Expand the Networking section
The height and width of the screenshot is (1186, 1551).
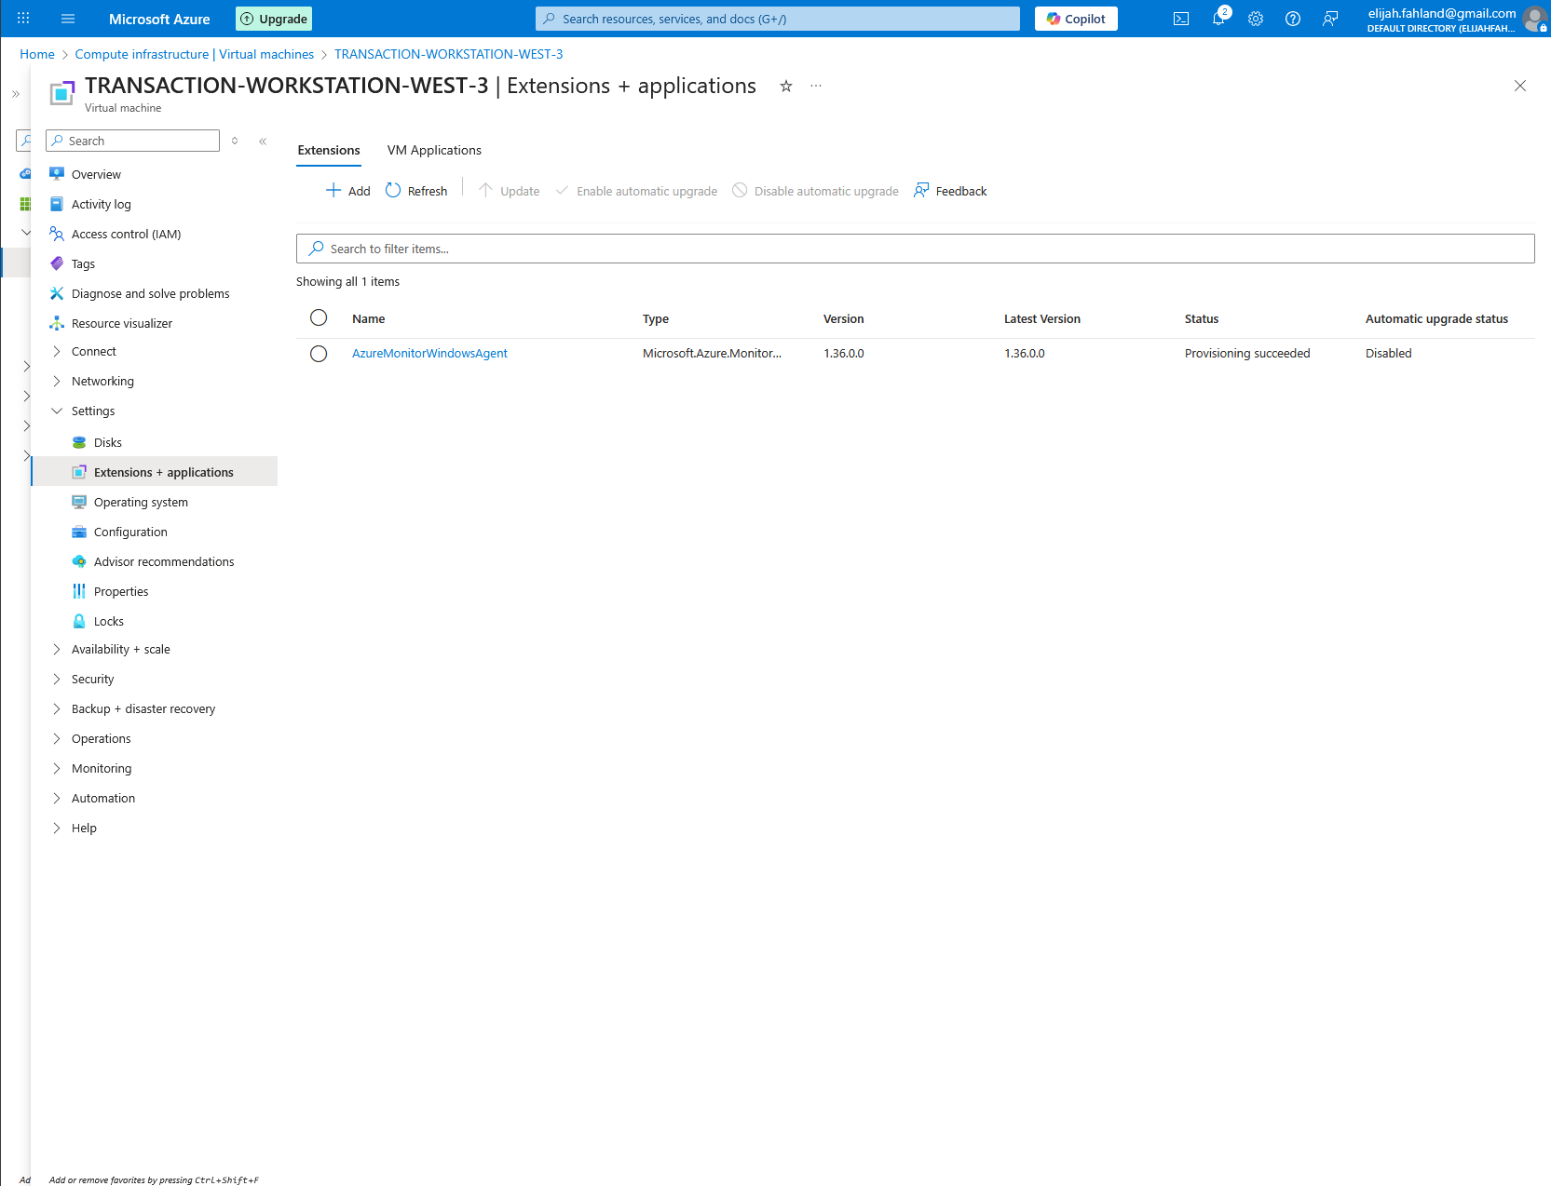tap(57, 381)
